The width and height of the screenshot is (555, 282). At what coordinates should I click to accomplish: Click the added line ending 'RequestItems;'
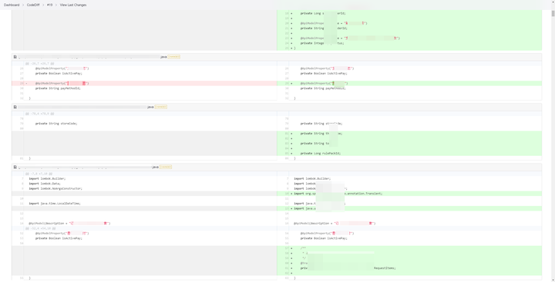point(348,268)
